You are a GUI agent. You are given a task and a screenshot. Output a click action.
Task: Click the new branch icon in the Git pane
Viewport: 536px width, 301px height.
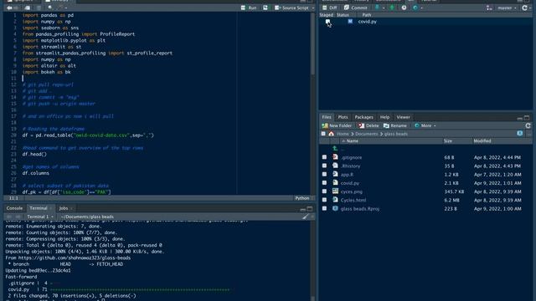point(489,8)
